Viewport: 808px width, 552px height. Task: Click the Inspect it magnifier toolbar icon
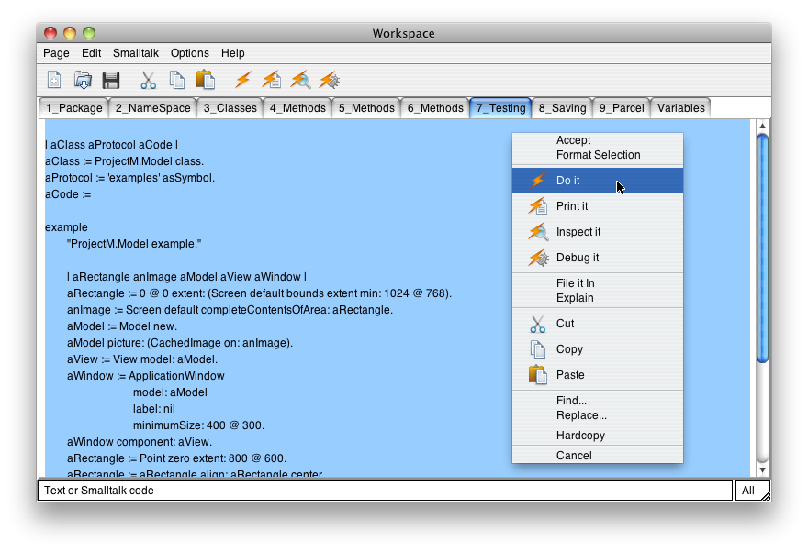tap(300, 80)
